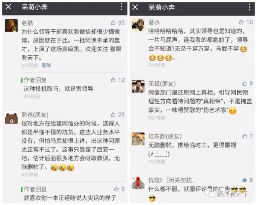Open 培东颜's rabbit avatar
257x205 pixels.
pyautogui.click(x=138, y=139)
